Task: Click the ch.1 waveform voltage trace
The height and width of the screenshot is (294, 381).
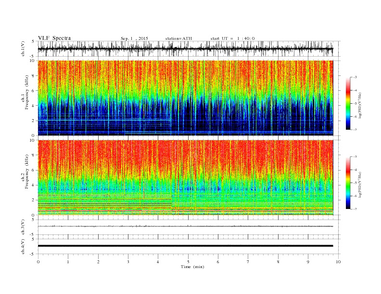Action: [185, 49]
